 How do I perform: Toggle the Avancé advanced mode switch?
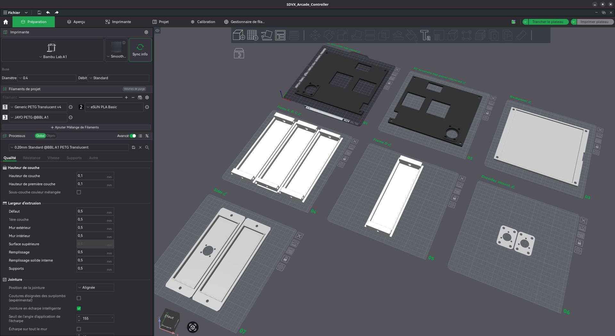tap(133, 136)
